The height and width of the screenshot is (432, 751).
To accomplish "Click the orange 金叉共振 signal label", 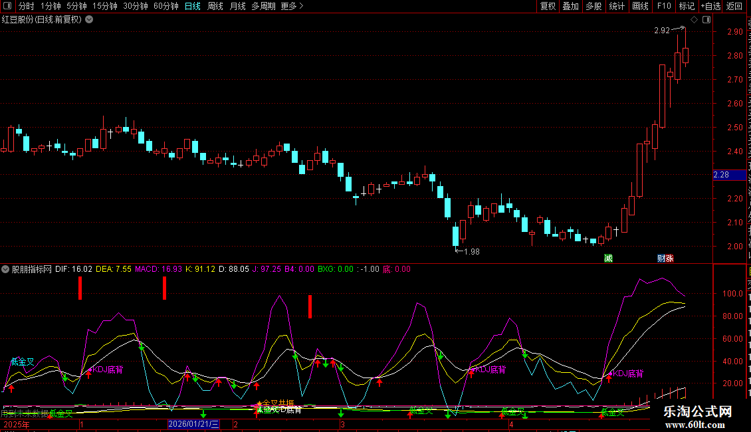I will coord(278,403).
